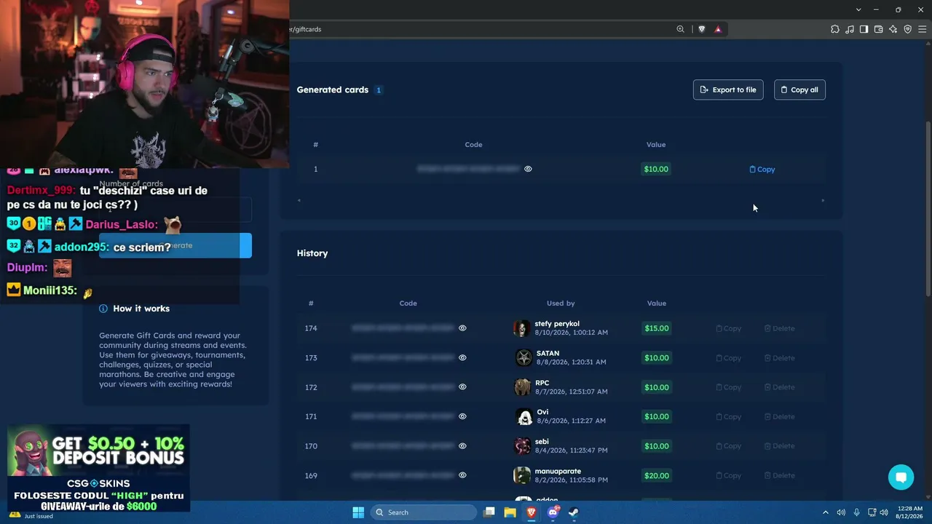Open the Brave VPN shield icon

tap(908, 29)
